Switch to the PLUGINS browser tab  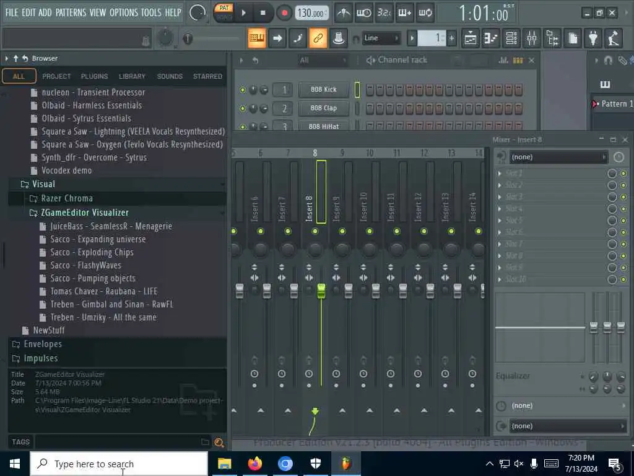point(94,76)
